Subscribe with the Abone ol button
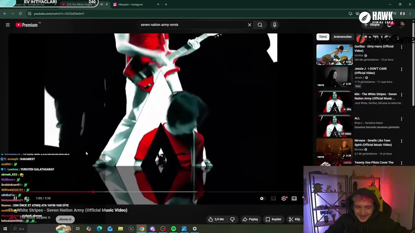Screen dimensions: 415x233 point(65,219)
